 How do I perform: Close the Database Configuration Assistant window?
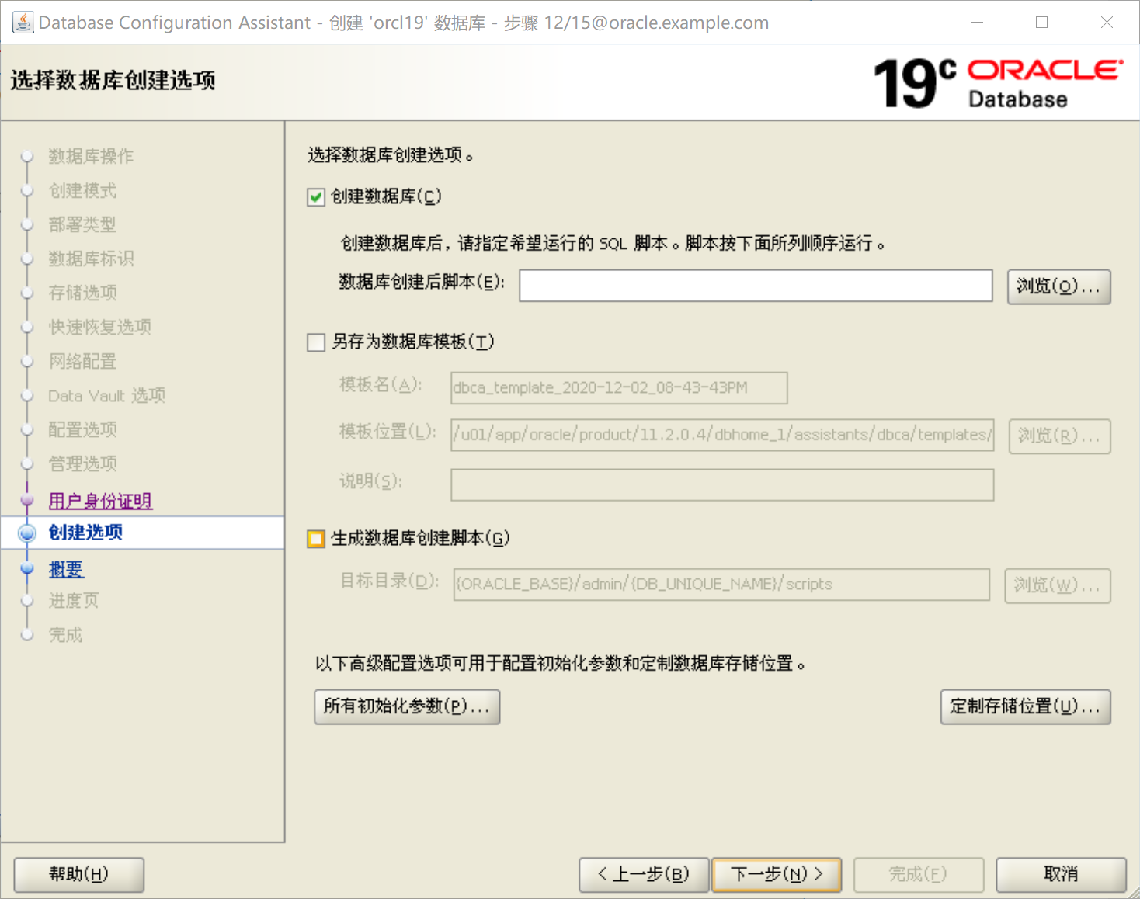click(x=1107, y=23)
